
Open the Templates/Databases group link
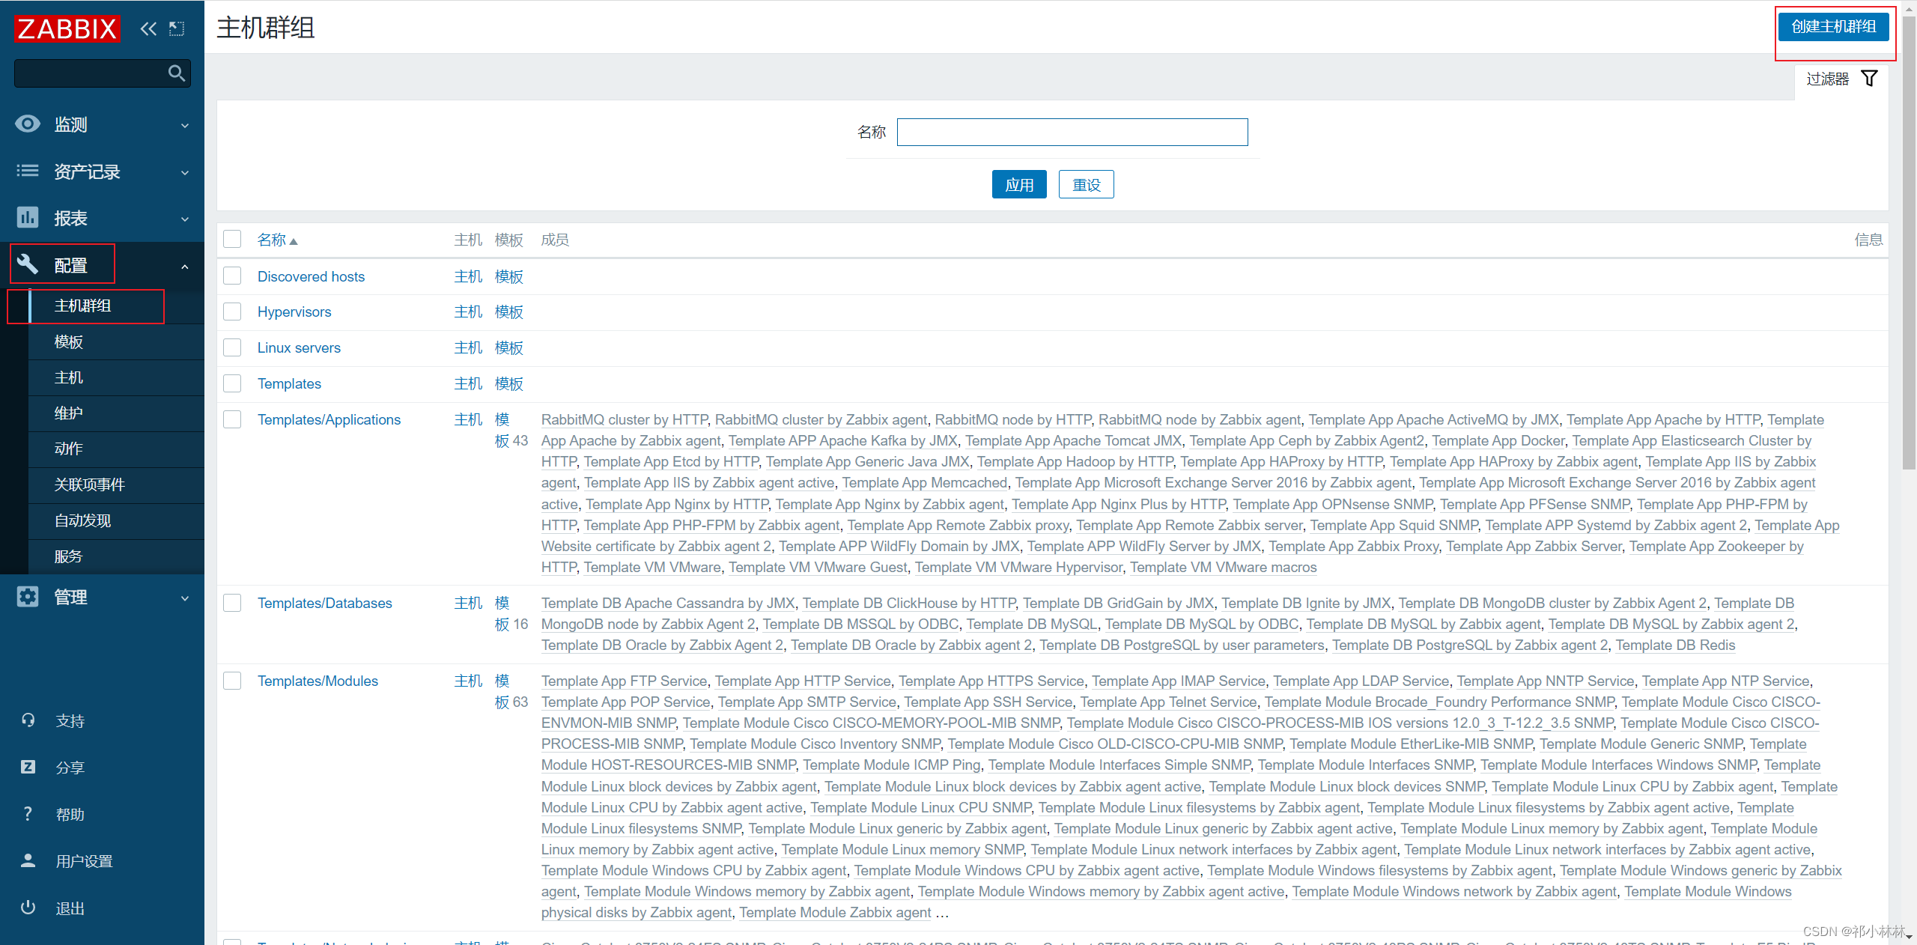[324, 603]
